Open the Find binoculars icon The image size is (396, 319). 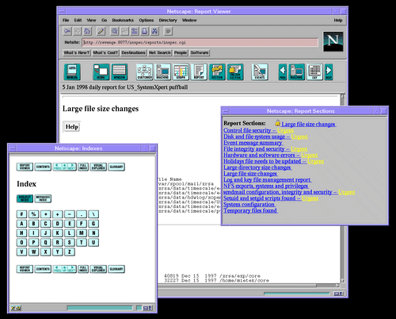pos(154,31)
